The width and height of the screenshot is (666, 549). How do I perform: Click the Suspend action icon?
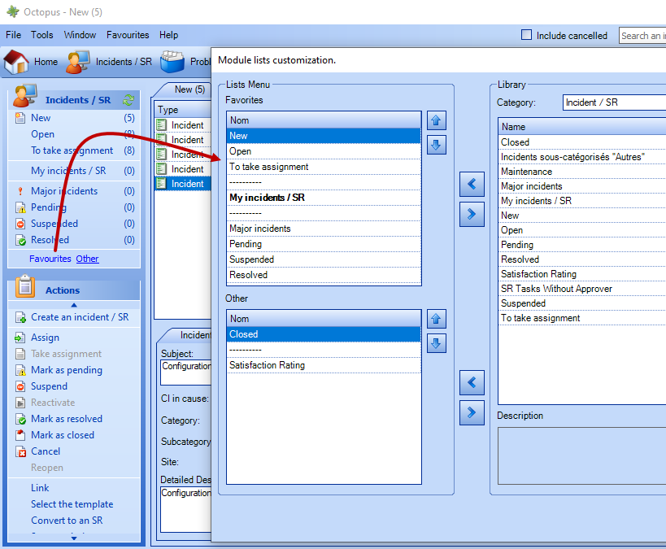click(20, 386)
